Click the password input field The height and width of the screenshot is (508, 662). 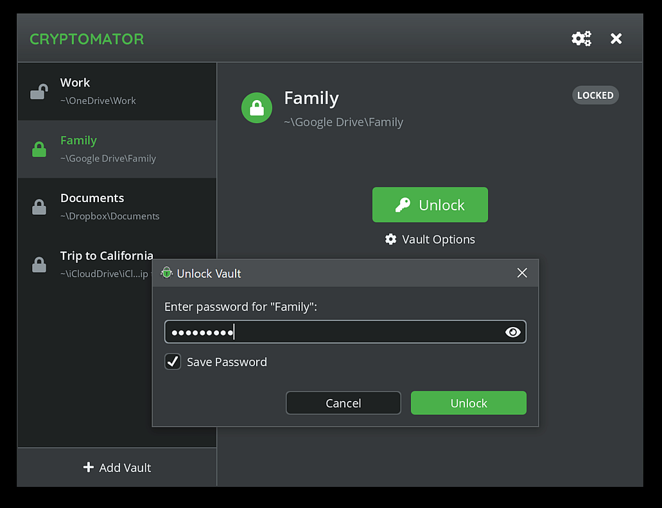(345, 332)
